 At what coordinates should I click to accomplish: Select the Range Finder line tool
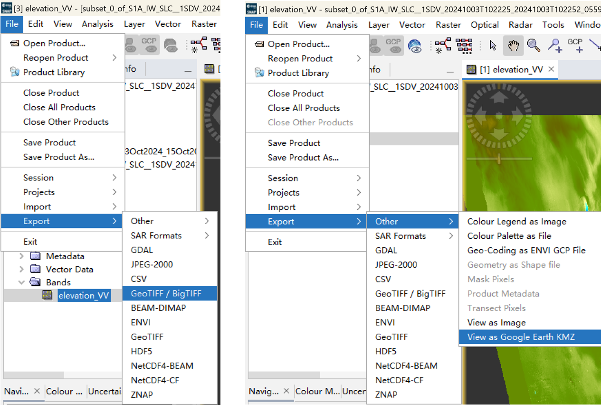coord(595,45)
